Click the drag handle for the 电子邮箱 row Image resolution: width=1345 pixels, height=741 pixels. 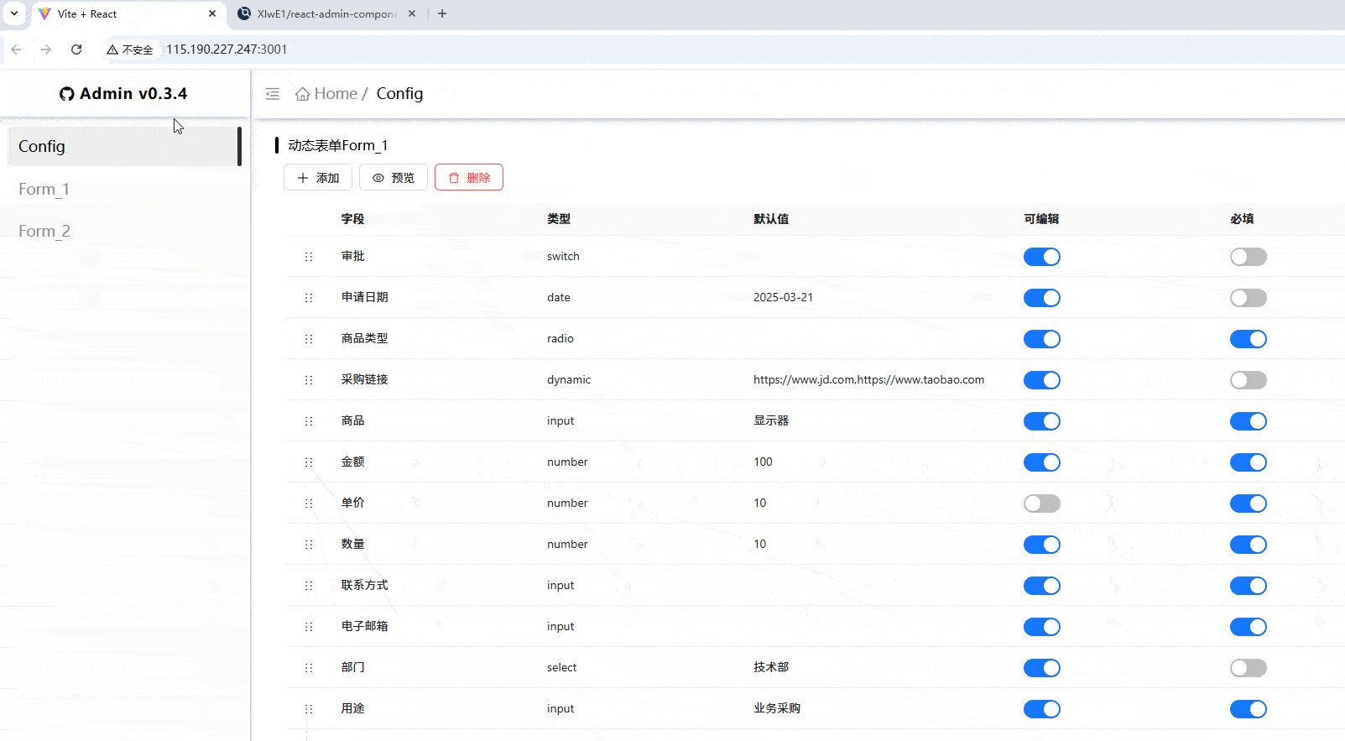tap(309, 627)
